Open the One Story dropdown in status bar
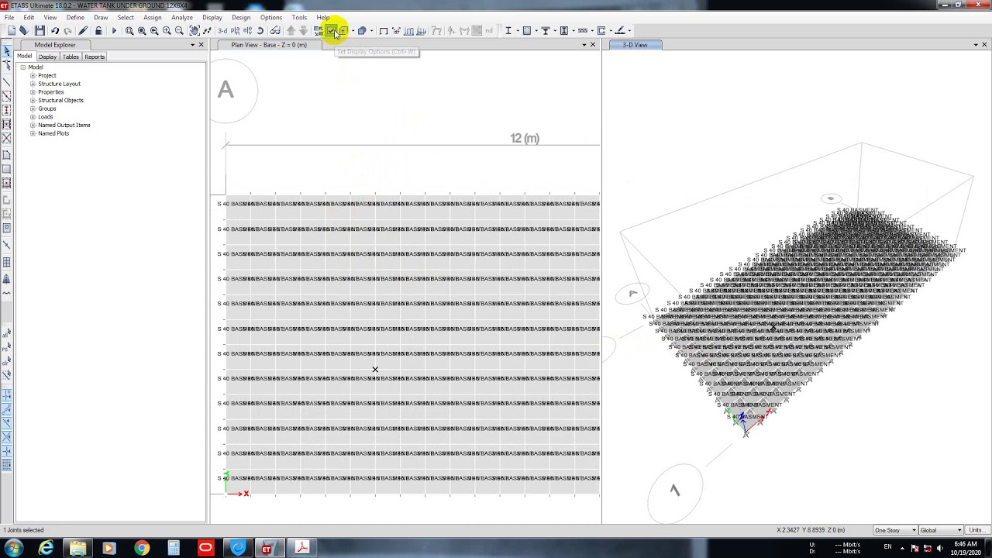Image resolution: width=992 pixels, height=558 pixels. (x=895, y=530)
